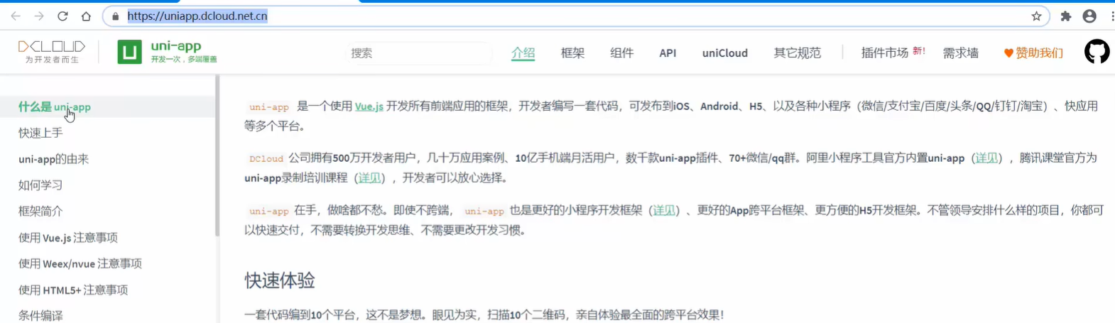This screenshot has height=323, width=1115.
Task: Focus the 搜索 search box
Action: (419, 53)
